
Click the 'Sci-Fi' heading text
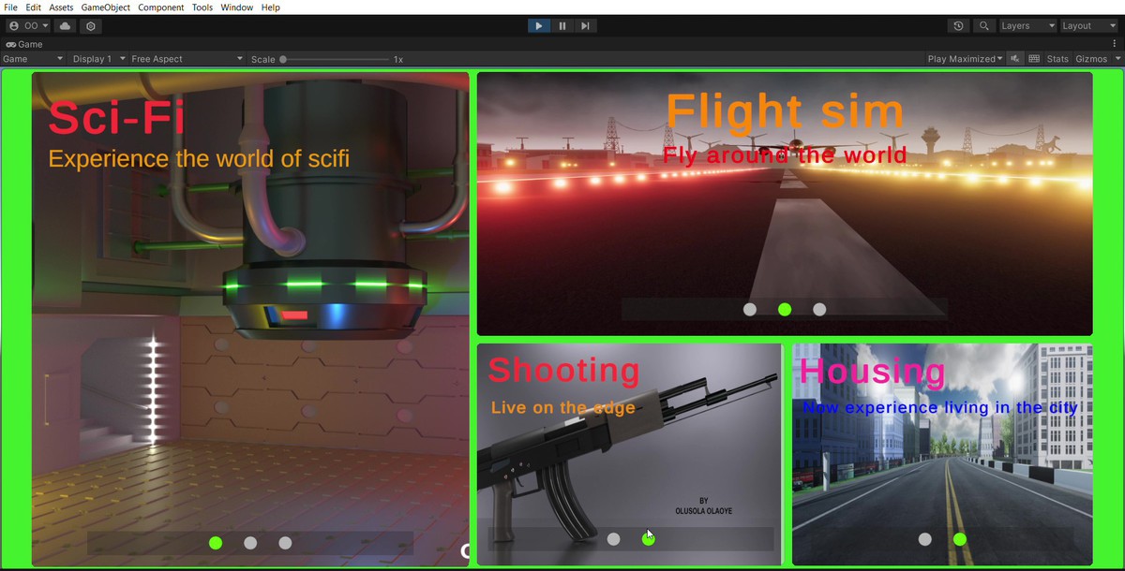point(116,118)
